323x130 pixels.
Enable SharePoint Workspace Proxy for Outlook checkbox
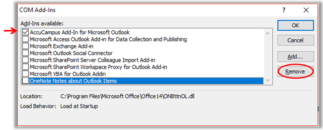coord(26,67)
